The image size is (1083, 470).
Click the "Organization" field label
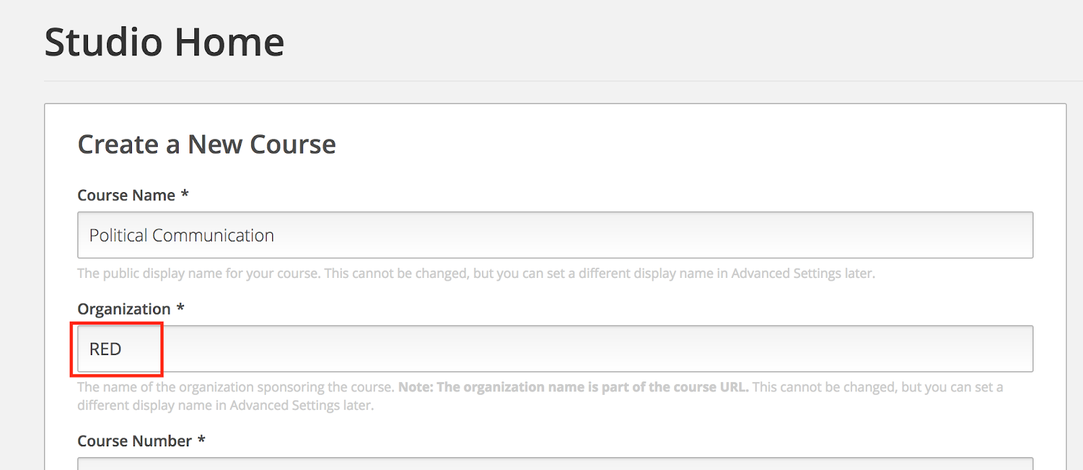pos(125,308)
